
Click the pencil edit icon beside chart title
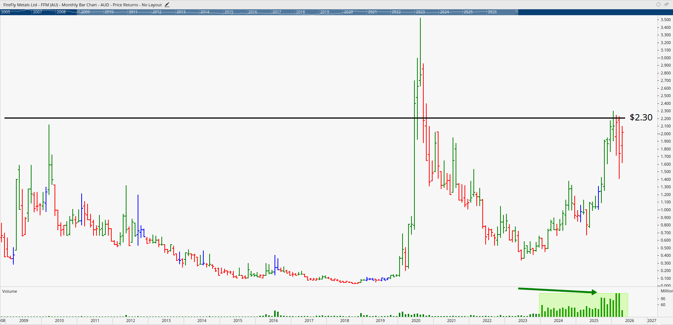click(x=167, y=5)
